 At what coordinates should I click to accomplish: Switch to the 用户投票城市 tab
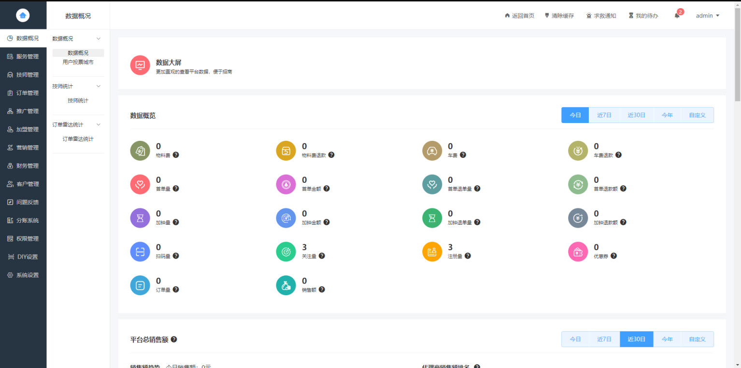[x=77, y=62]
